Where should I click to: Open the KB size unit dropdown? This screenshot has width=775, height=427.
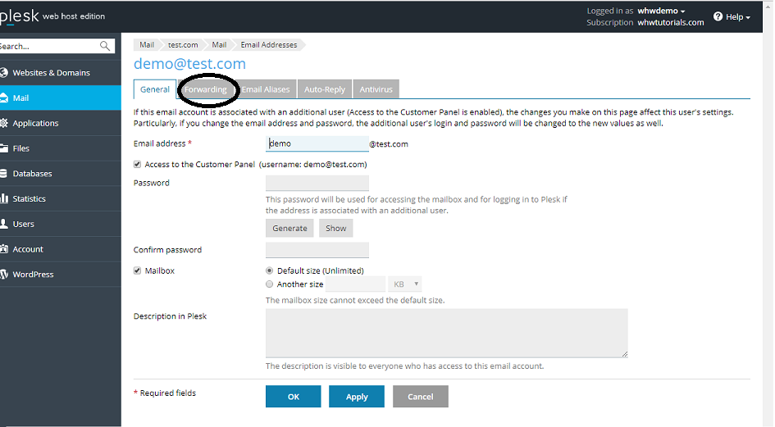tap(405, 284)
